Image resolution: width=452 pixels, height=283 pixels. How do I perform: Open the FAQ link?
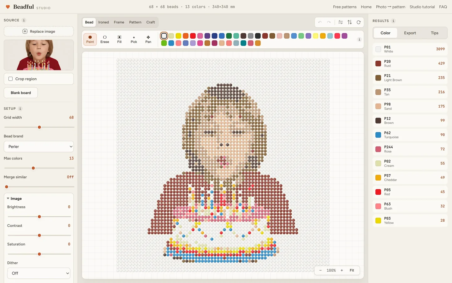pyautogui.click(x=443, y=7)
